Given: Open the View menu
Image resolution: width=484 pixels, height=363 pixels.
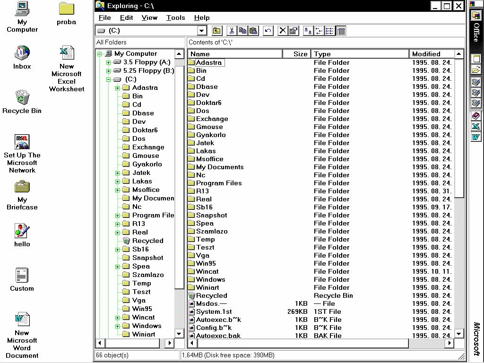Looking at the screenshot, I should click(x=149, y=17).
